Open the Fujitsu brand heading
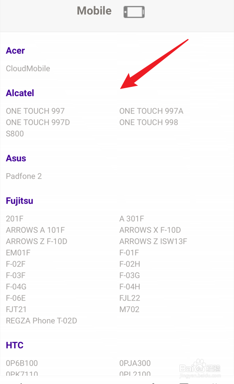 [19, 201]
